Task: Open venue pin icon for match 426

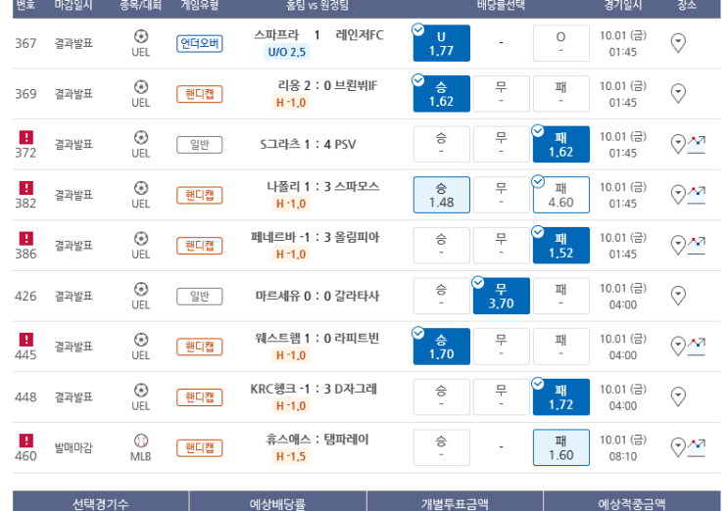Action: point(678,296)
